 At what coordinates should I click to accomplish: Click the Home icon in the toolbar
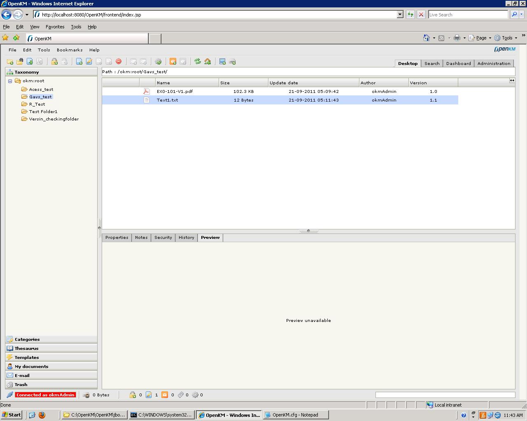click(208, 61)
